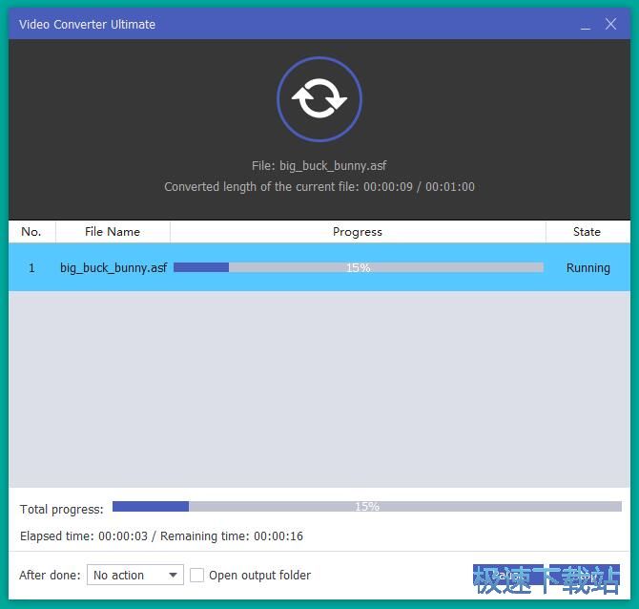Viewport: 639px width, 609px height.
Task: Click the After done label
Action: tap(50, 576)
